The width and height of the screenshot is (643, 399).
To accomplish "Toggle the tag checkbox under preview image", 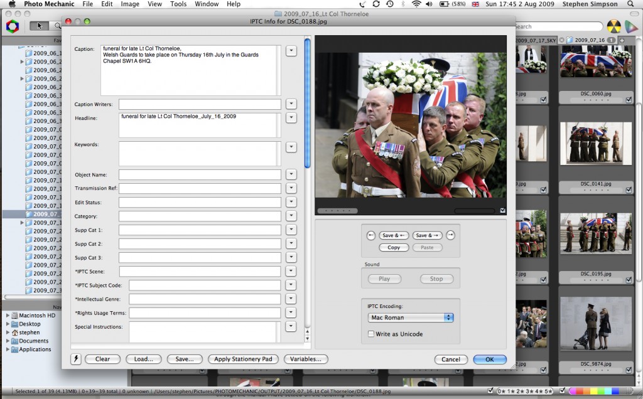I will click(x=503, y=211).
